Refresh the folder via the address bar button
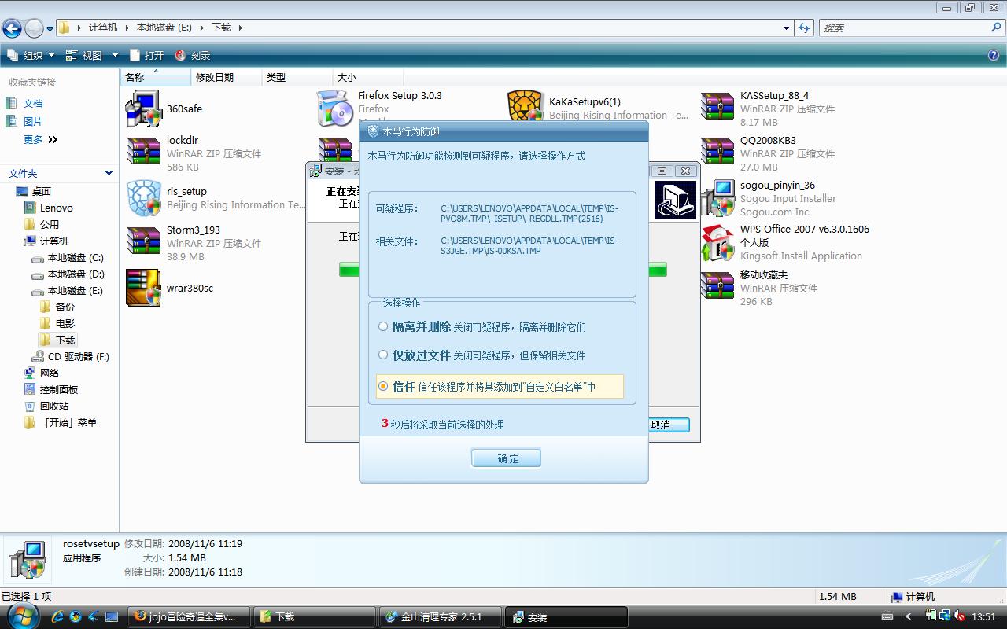 pyautogui.click(x=804, y=28)
